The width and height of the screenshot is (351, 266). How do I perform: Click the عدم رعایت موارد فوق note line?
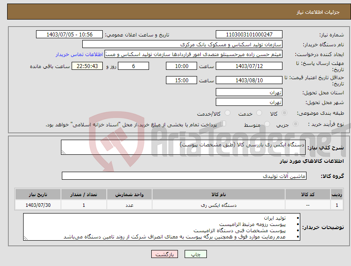click(x=174, y=237)
